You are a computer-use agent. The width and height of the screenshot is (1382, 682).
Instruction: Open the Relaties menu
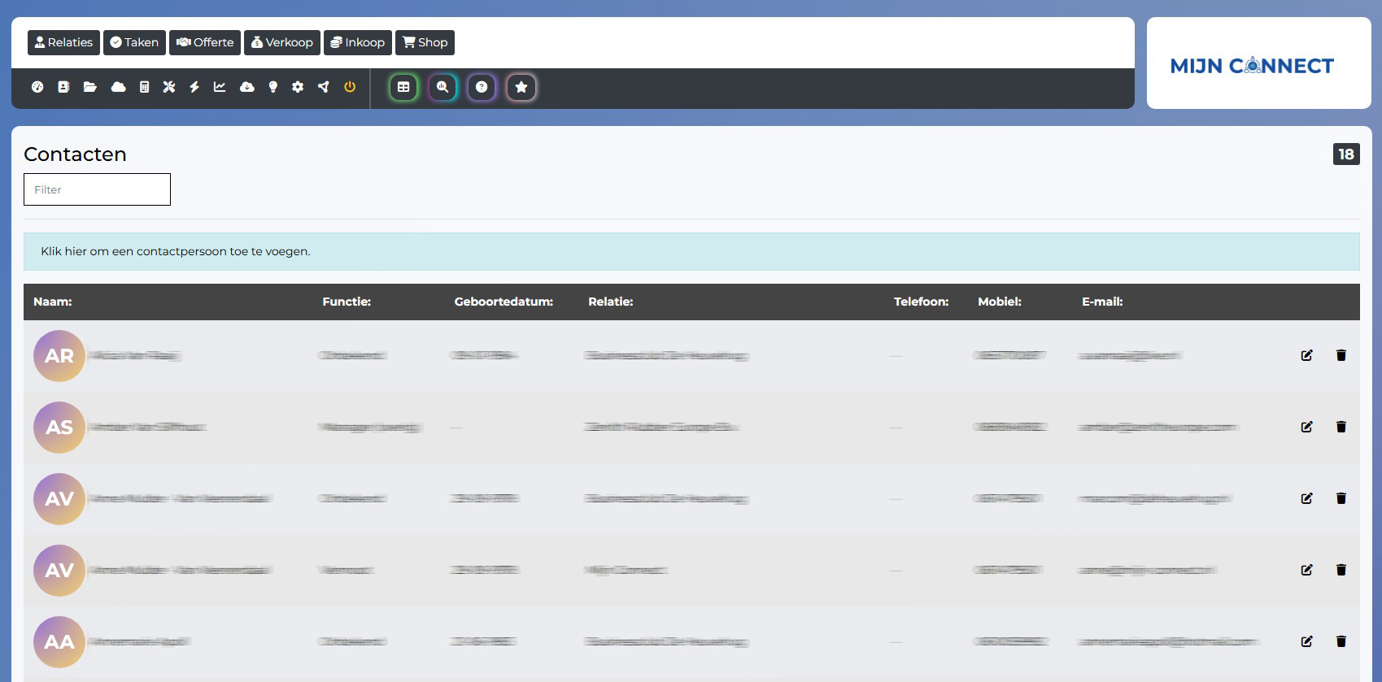click(x=63, y=42)
